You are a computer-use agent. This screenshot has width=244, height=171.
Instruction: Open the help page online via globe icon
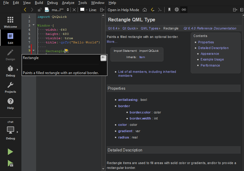click(177, 10)
